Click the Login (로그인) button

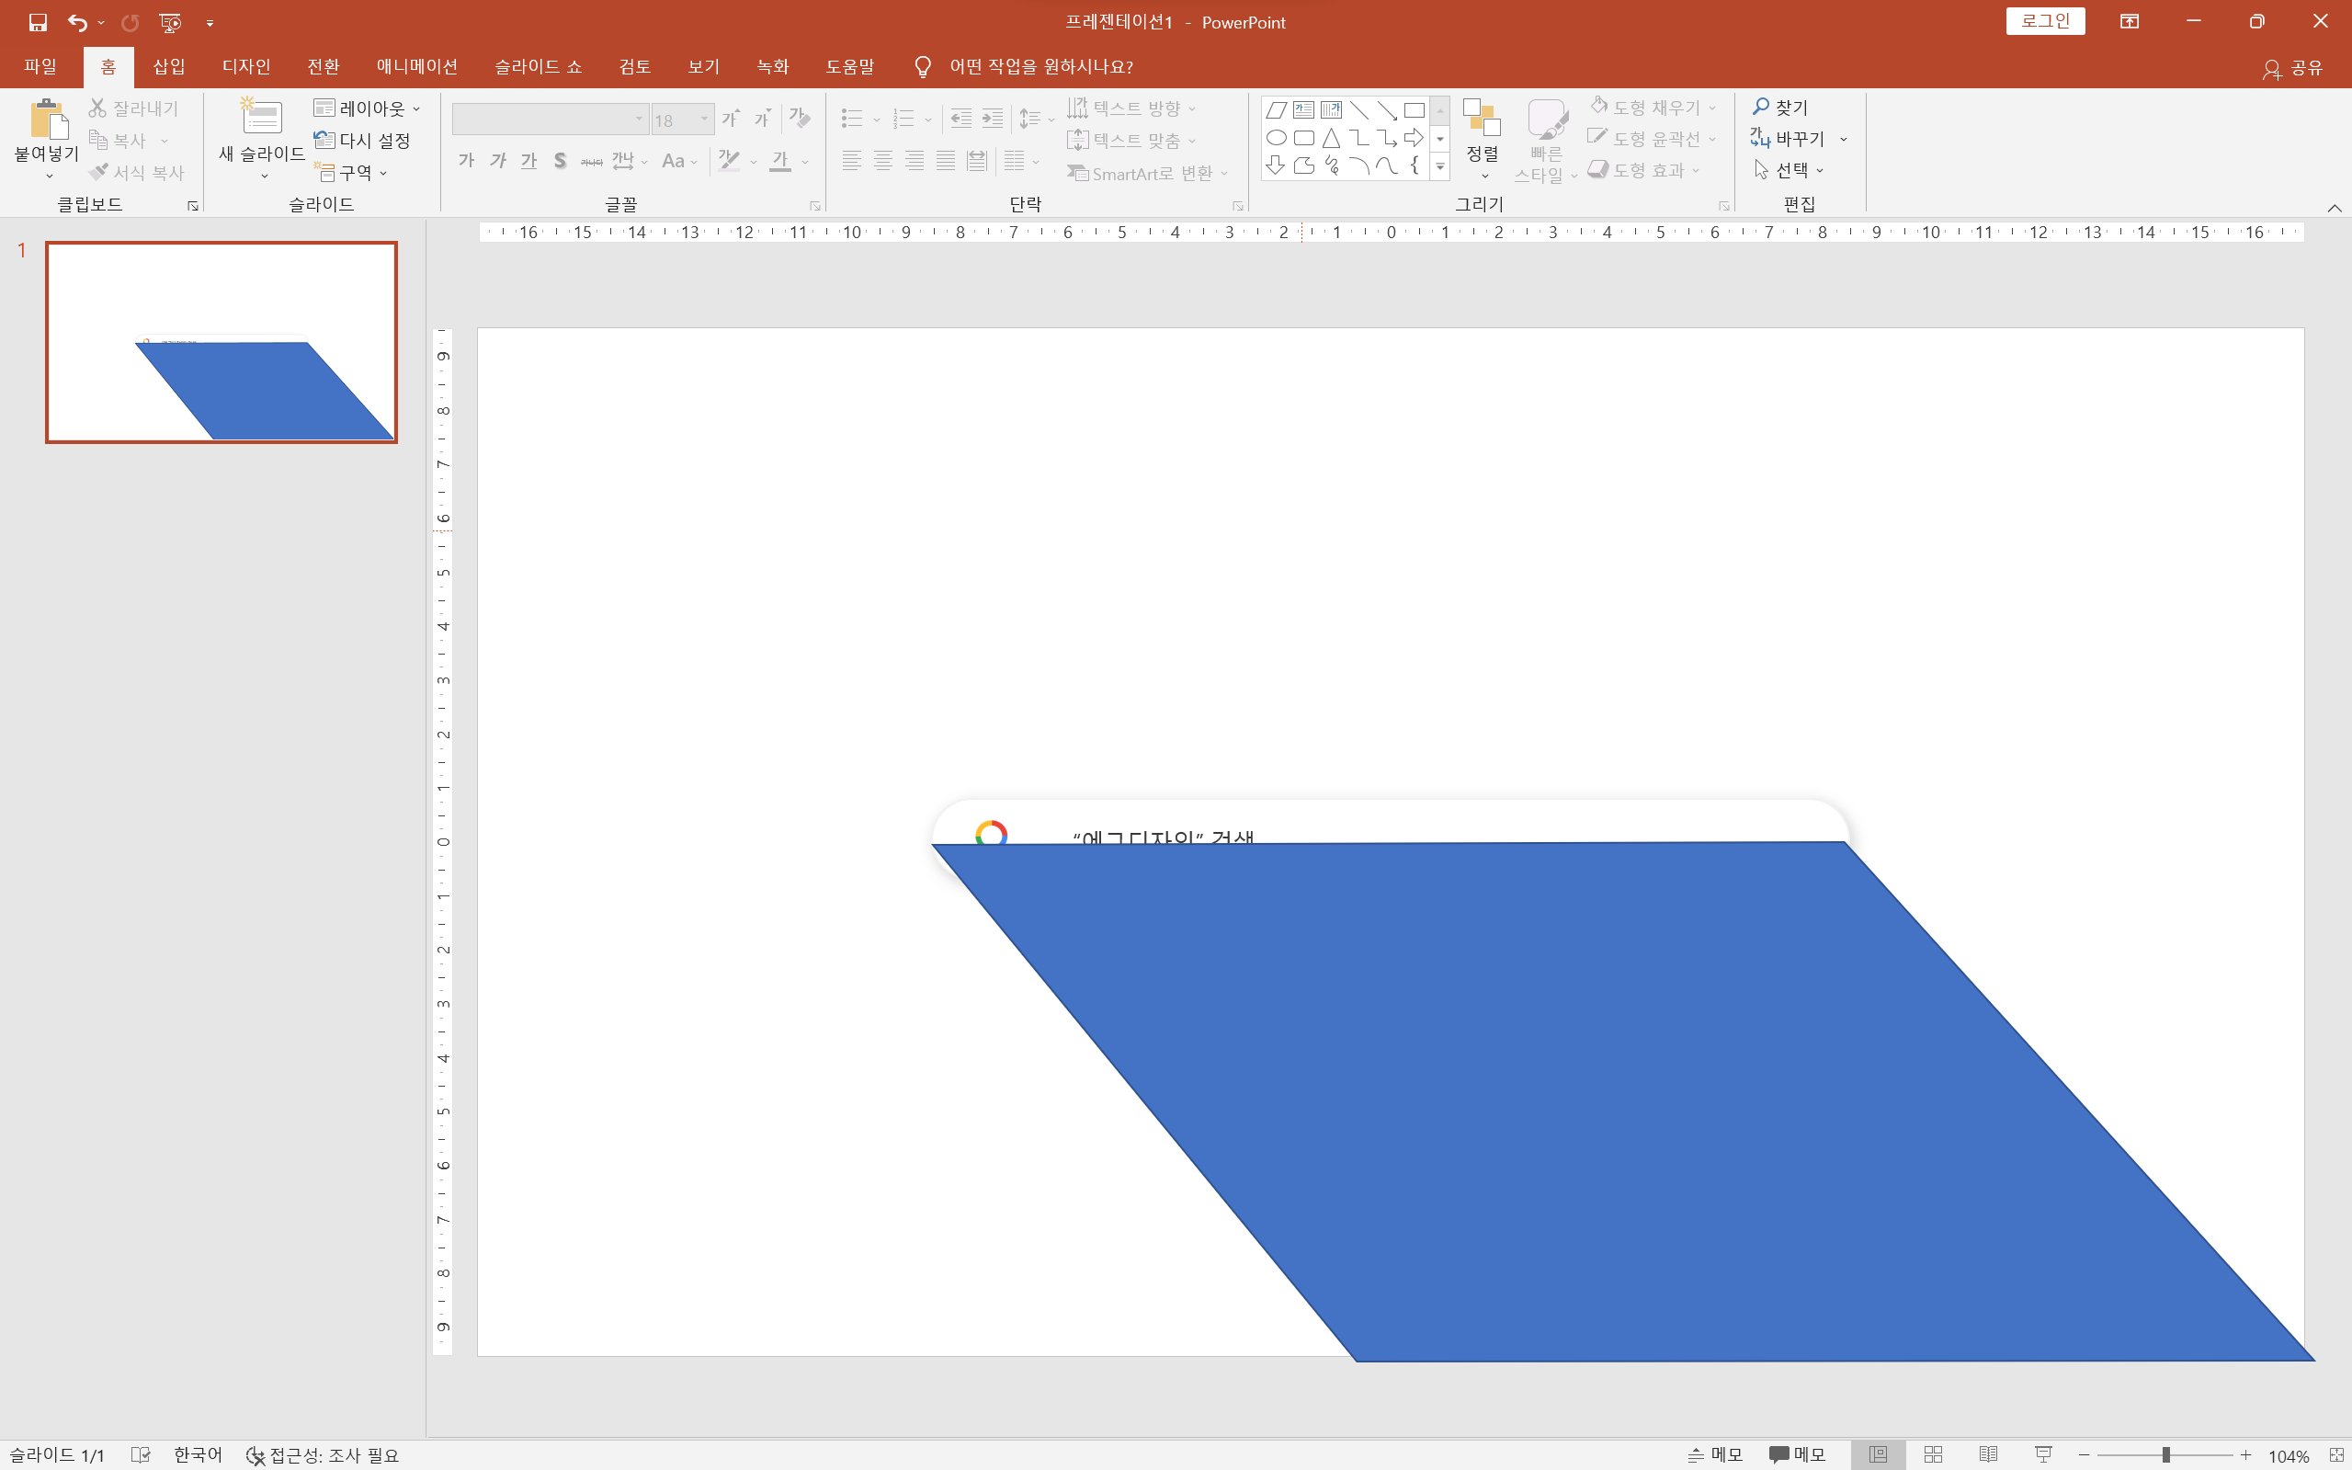click(x=2045, y=21)
